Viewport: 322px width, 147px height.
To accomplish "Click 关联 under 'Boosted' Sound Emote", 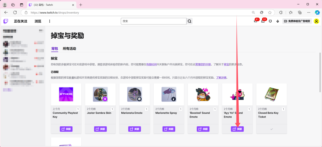I will 203,129.
